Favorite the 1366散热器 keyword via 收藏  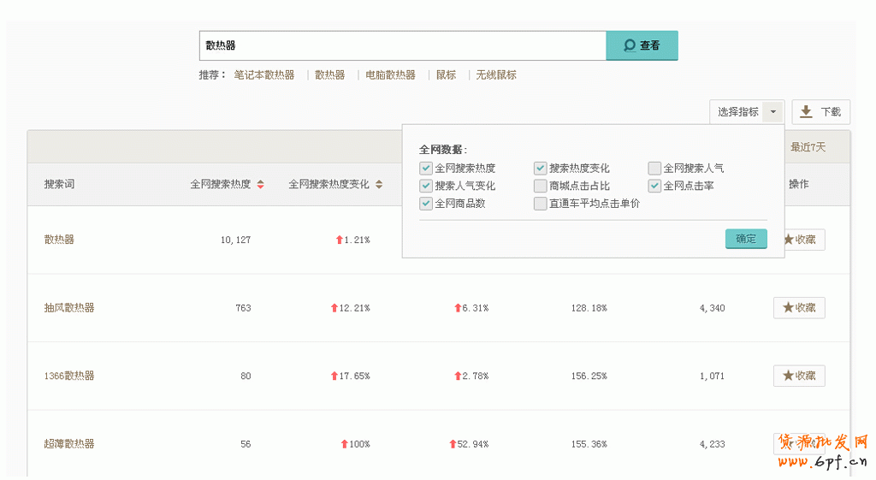[x=799, y=376]
